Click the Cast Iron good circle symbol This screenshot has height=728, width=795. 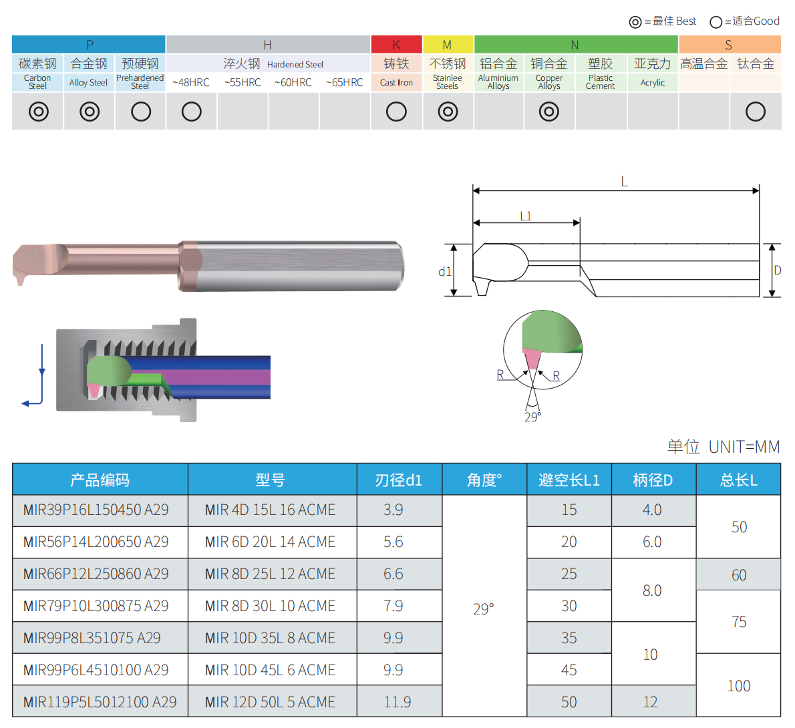point(396,112)
